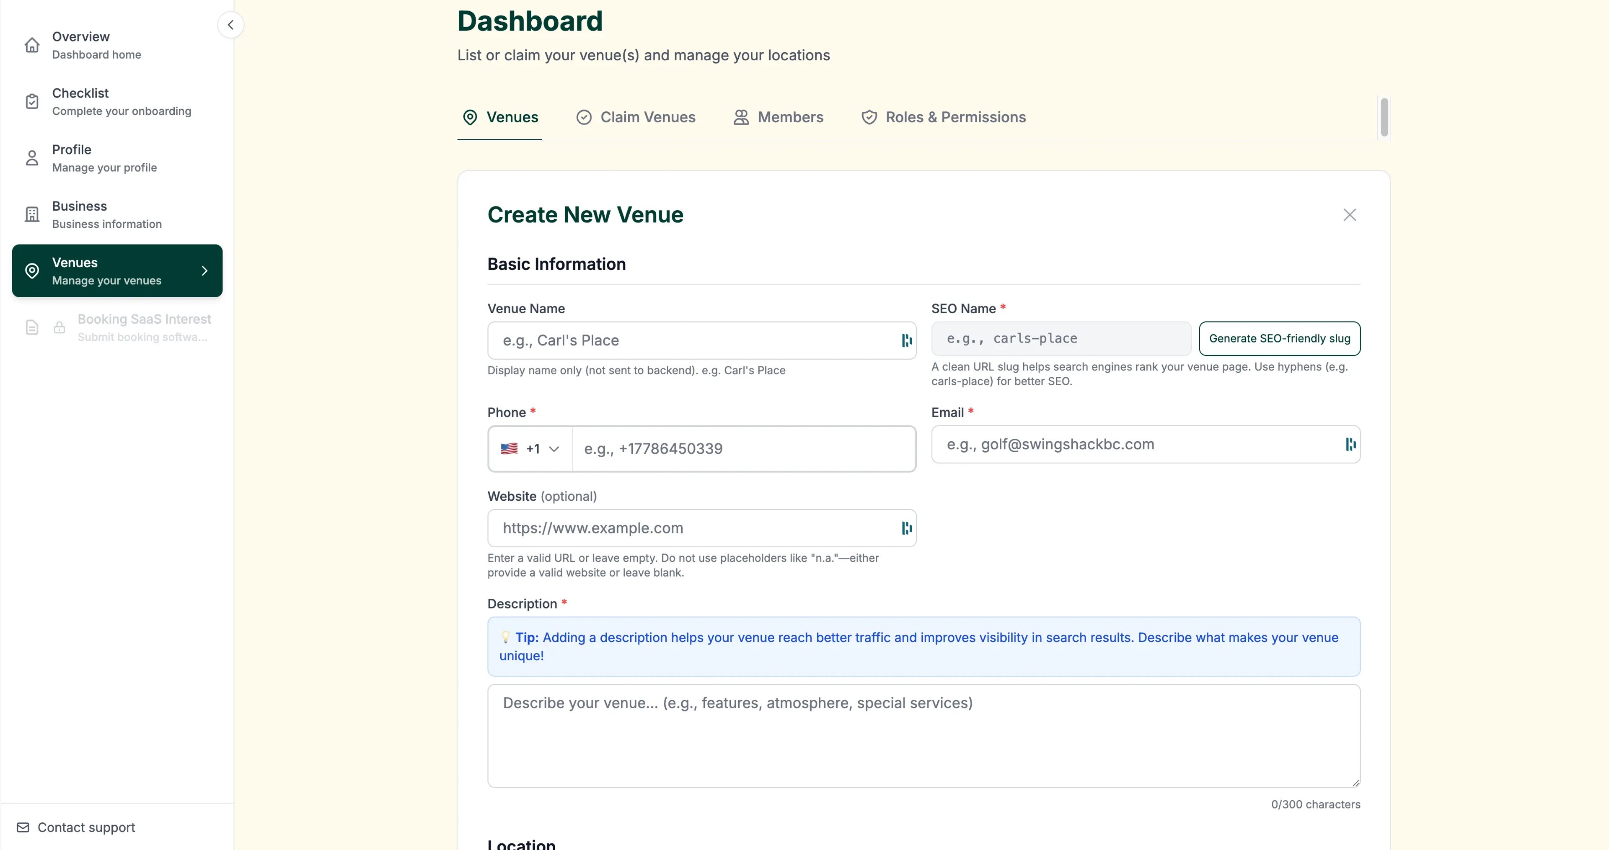Click the Contact support link

click(75, 827)
